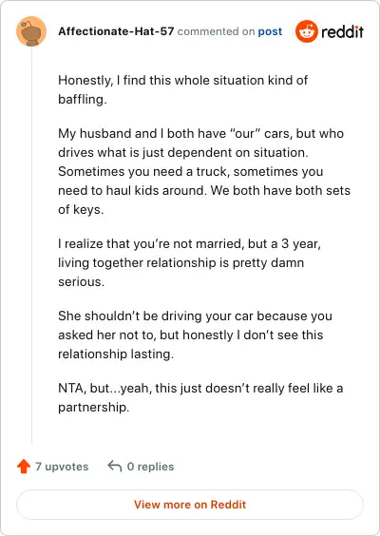Image resolution: width=380 pixels, height=536 pixels.
Task: Click the vertical thread line below avatar
Action: 31,245
